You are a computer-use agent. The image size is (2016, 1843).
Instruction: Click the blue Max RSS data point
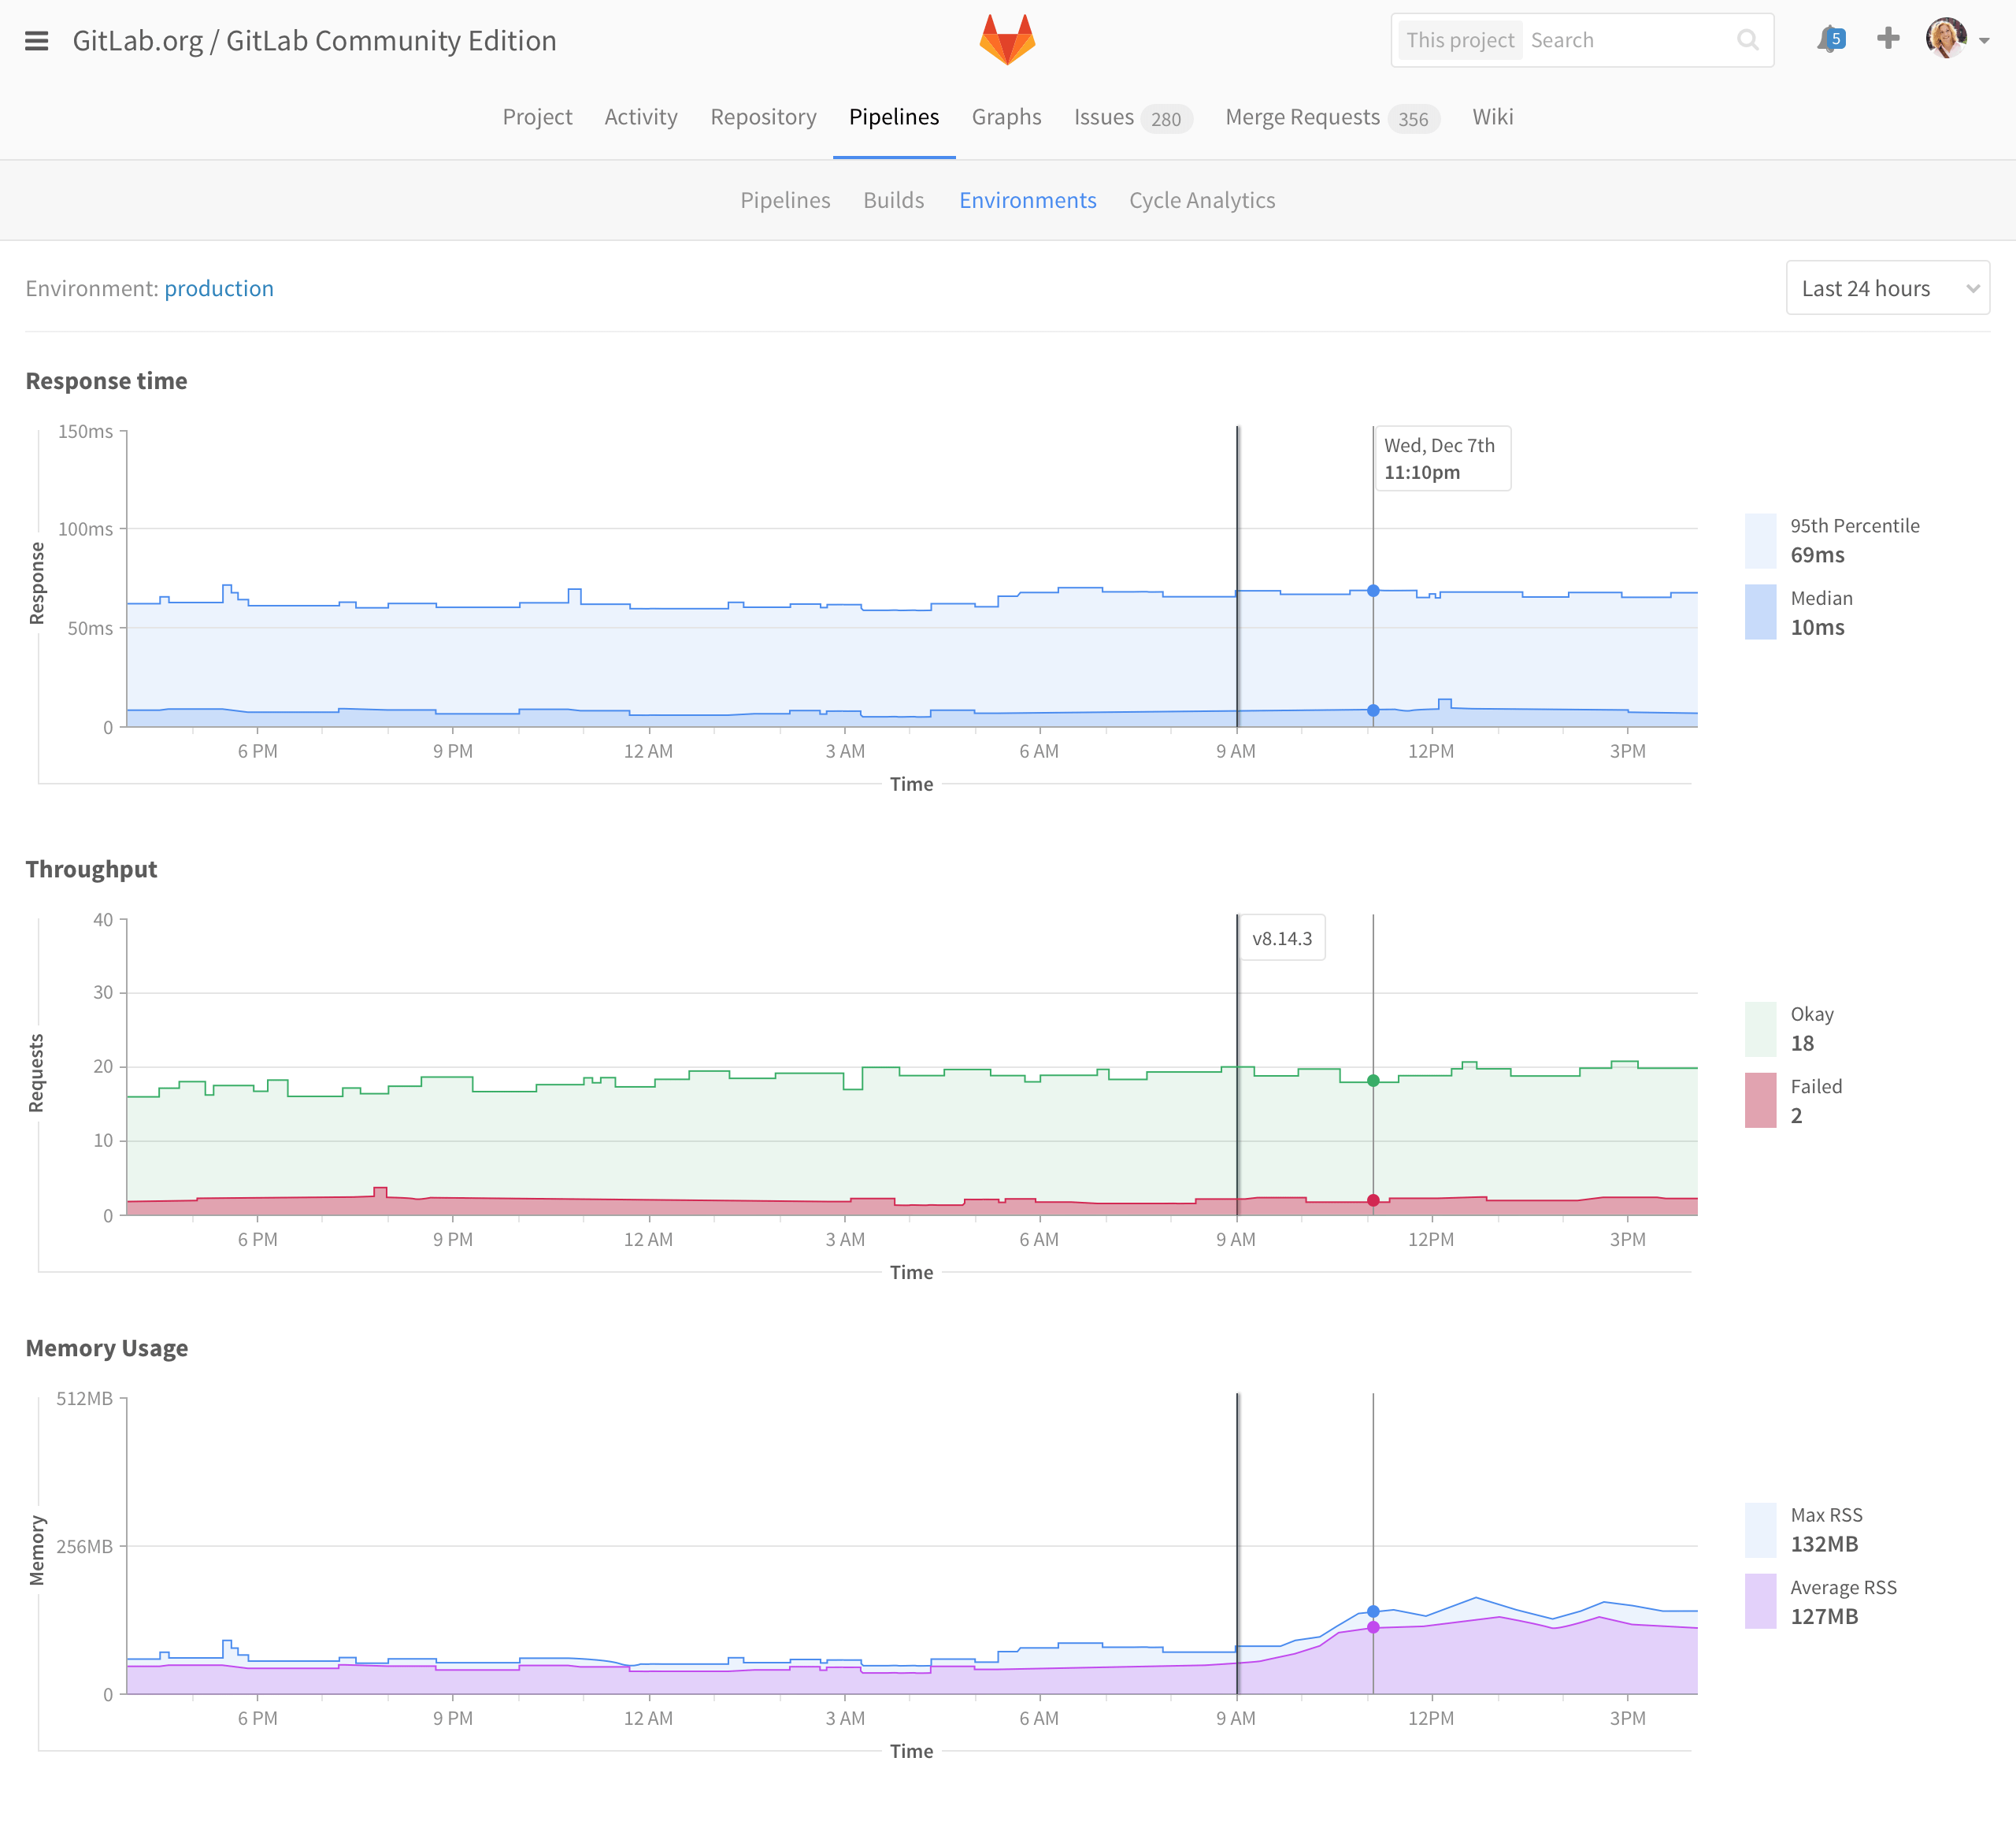coord(1373,1612)
